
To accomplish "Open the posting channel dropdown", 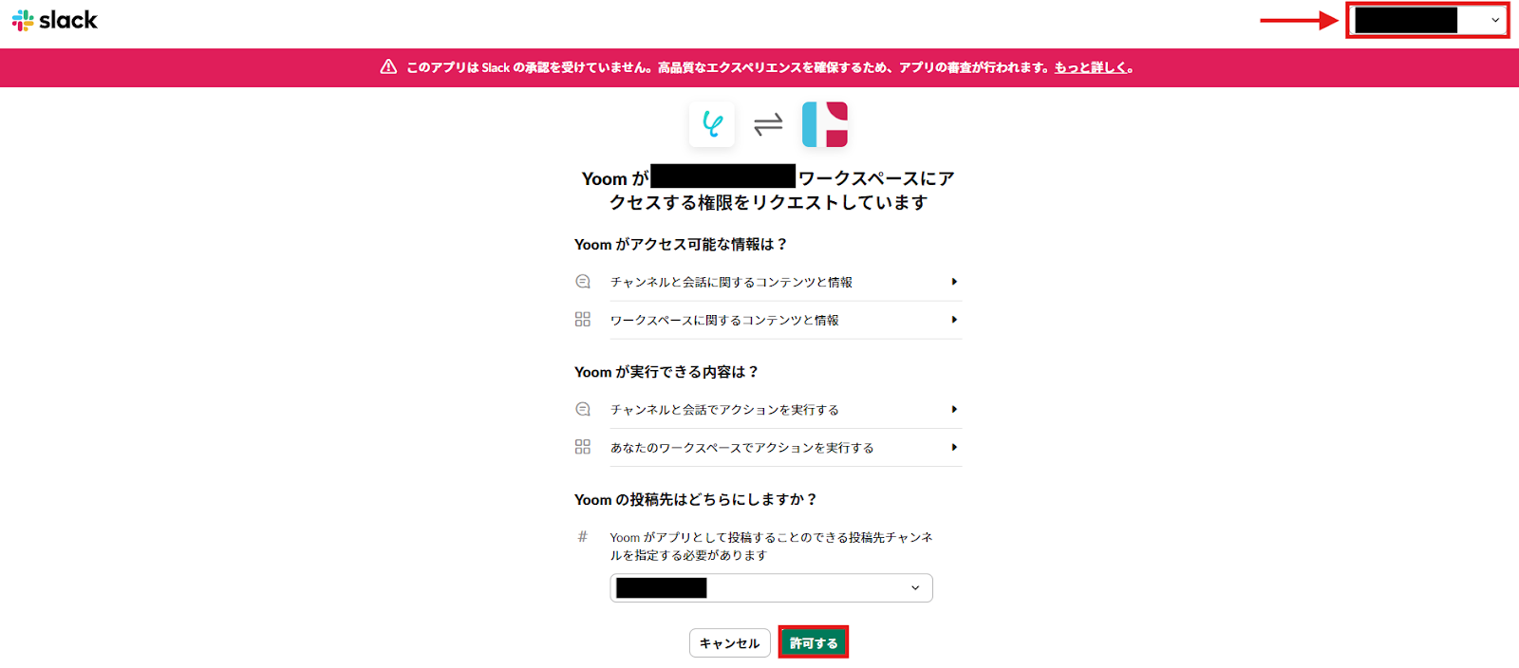I will [x=771, y=588].
